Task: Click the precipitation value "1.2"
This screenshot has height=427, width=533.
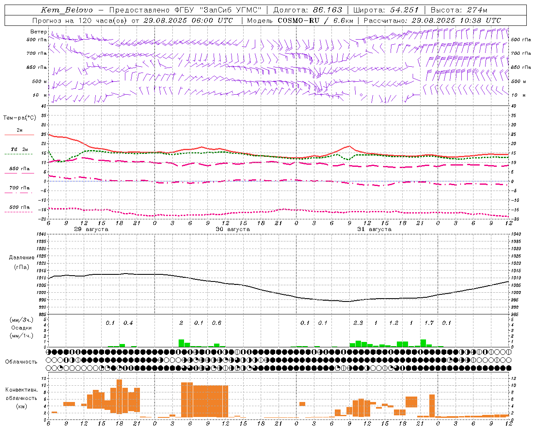Action: tap(394, 323)
